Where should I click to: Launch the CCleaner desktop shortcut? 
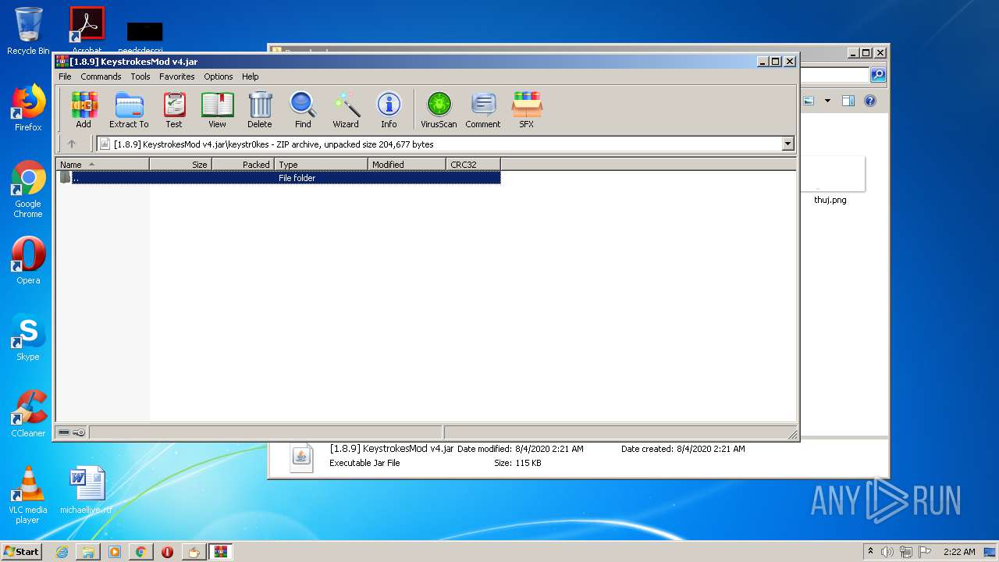[28, 414]
